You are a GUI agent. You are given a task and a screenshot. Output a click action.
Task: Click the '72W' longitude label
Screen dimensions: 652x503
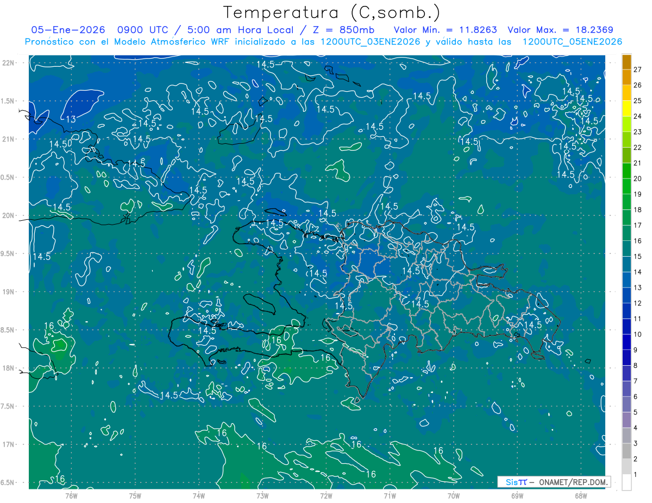click(x=326, y=496)
